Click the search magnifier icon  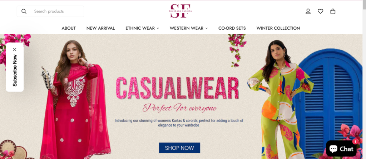[24, 11]
